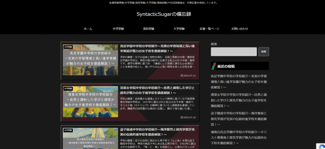Click the clock icon beside 2025.07.11

[x=181, y=76]
